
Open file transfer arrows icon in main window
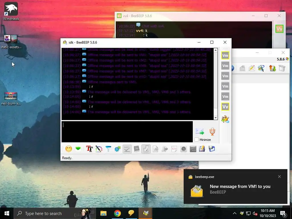(272, 68)
